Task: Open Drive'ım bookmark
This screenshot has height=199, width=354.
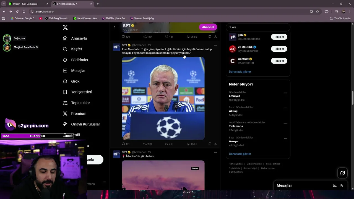Action: pos(24,19)
